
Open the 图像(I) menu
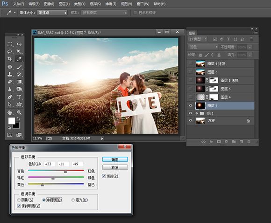[x=49, y=4]
